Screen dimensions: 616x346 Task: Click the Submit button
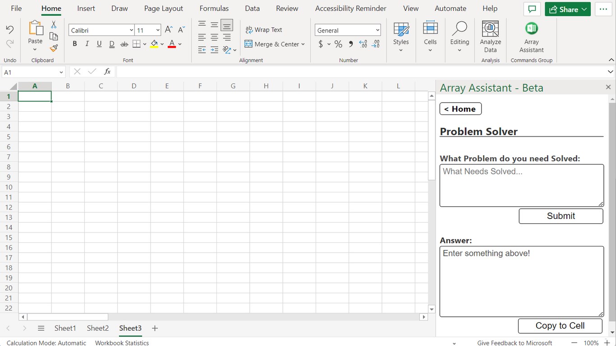pos(561,216)
